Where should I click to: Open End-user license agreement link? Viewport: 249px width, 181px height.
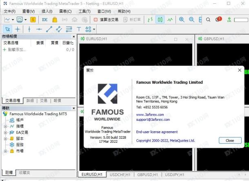[157, 132]
